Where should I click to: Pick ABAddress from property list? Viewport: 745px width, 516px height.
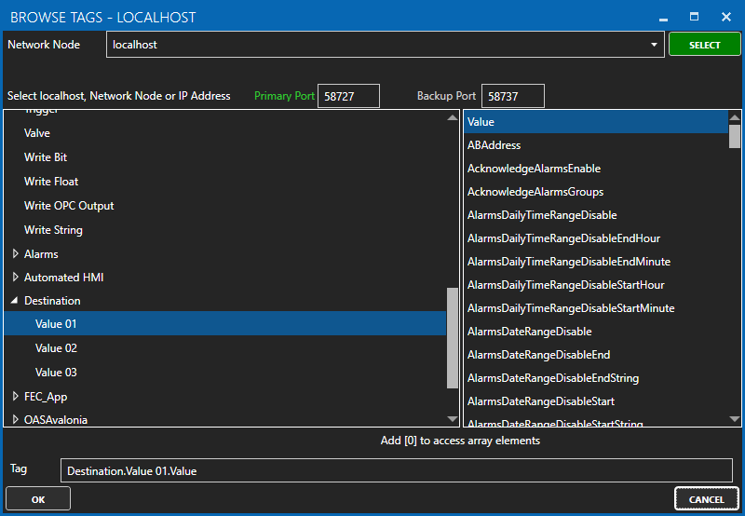pyautogui.click(x=494, y=145)
